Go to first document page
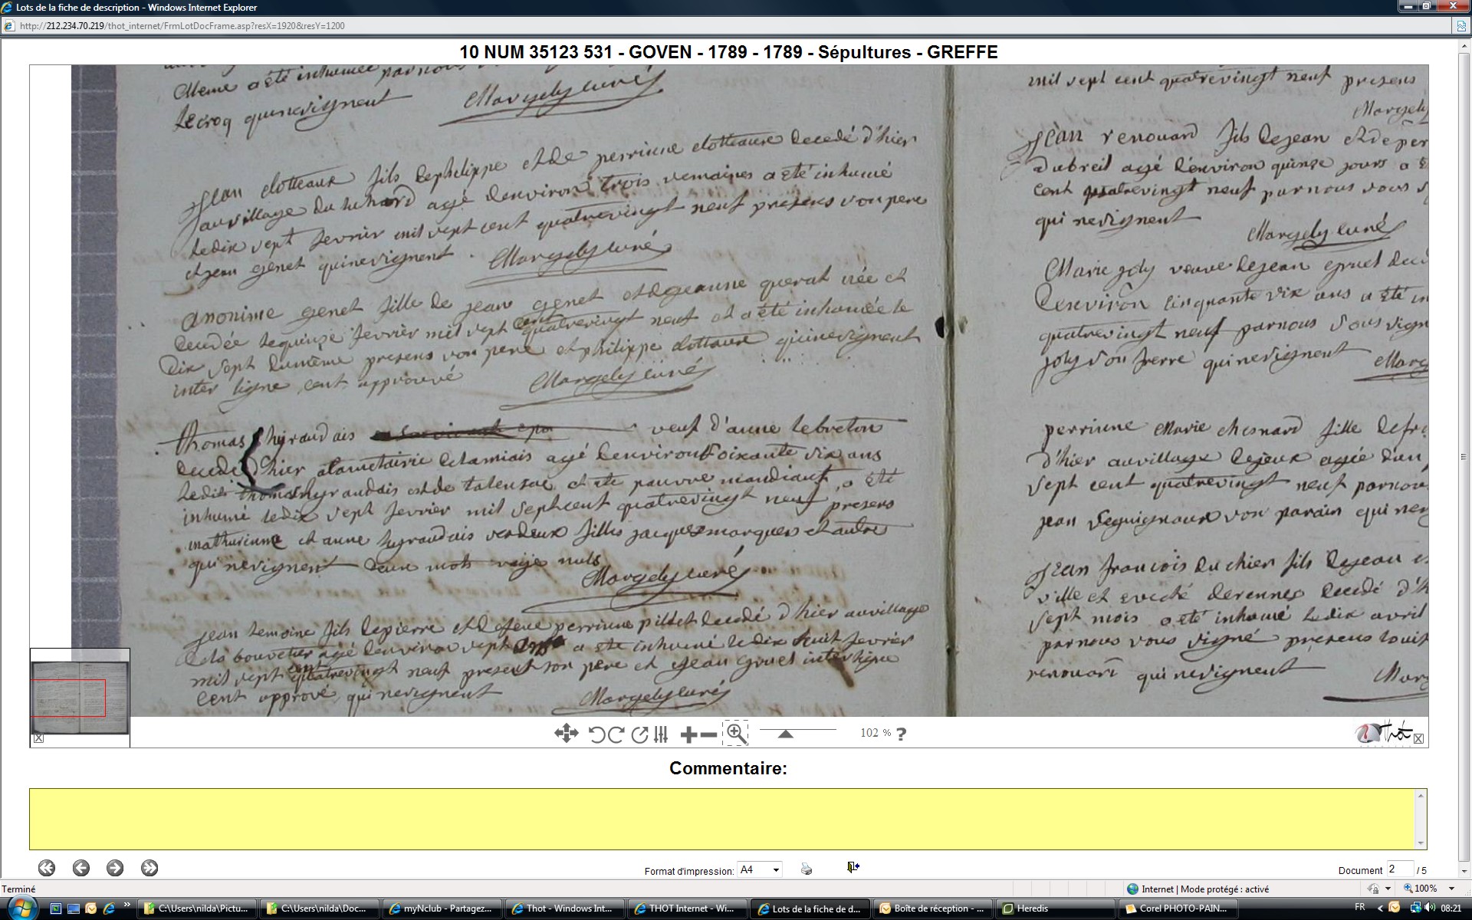1472x920 pixels. pyautogui.click(x=47, y=868)
